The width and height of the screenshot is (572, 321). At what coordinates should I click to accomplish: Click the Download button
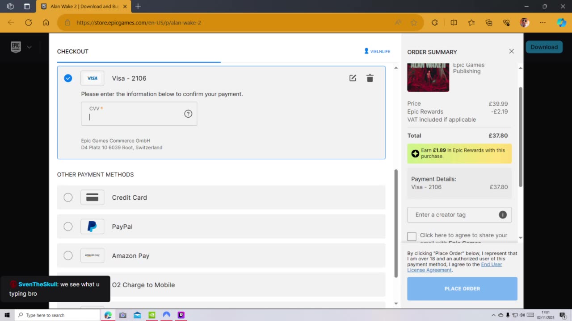point(544,47)
